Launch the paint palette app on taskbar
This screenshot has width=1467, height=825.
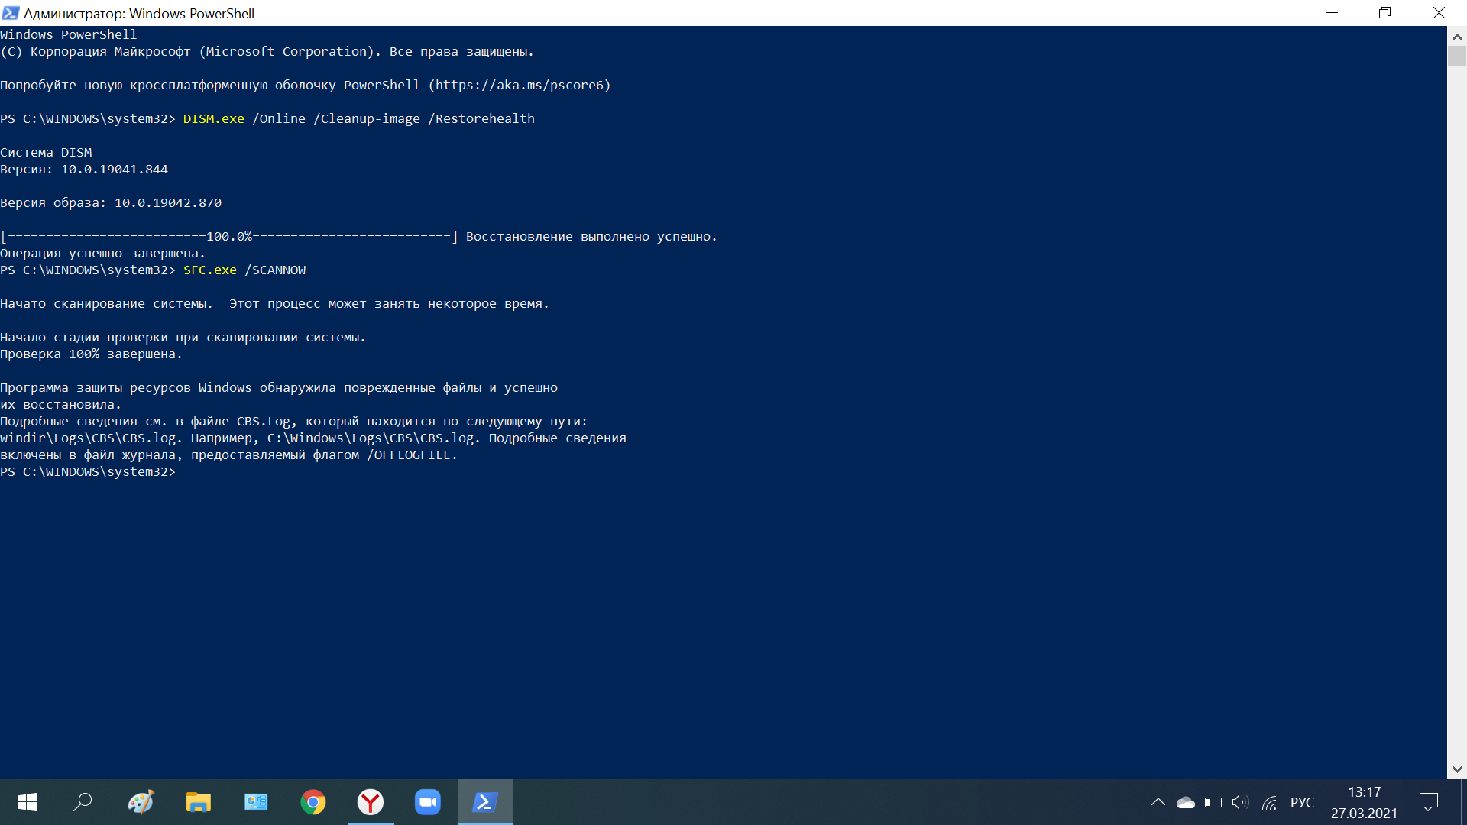click(x=141, y=802)
